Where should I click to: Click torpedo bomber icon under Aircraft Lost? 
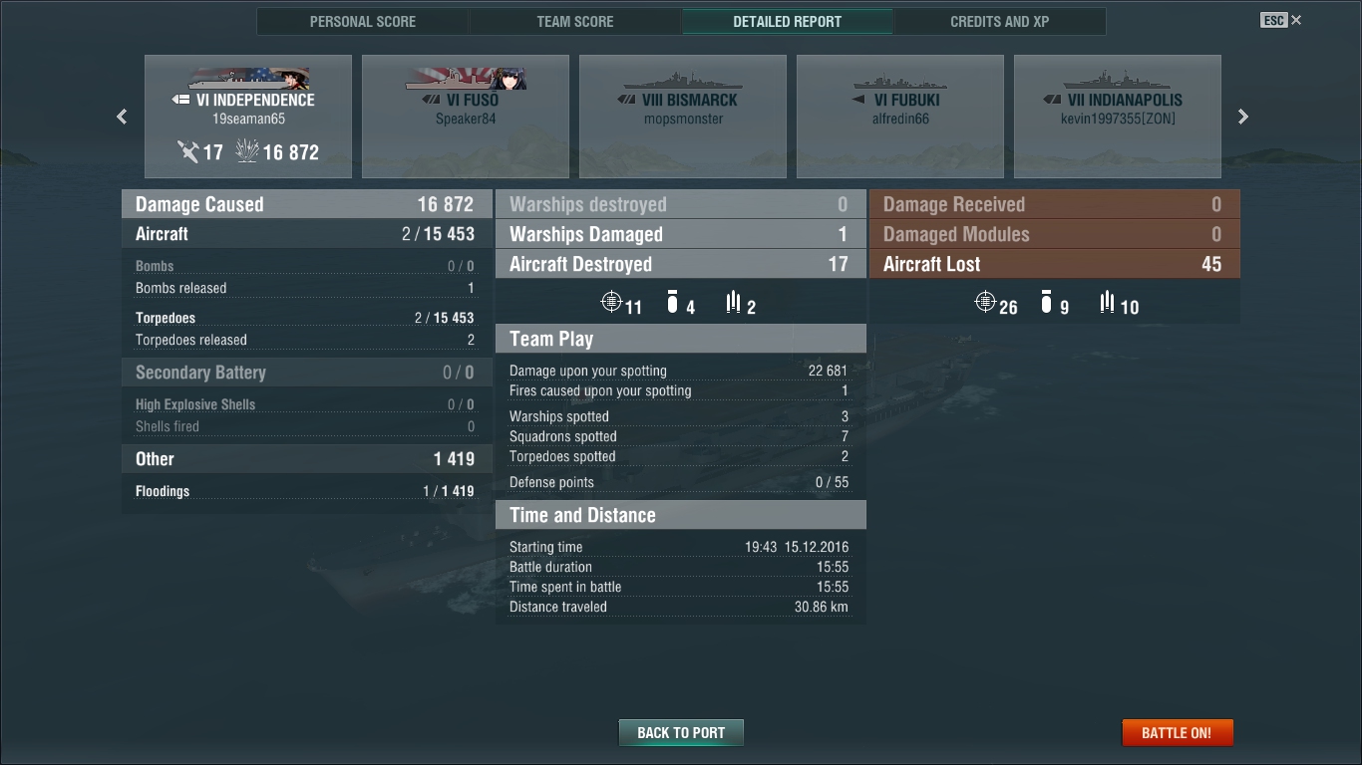pyautogui.click(x=1107, y=302)
